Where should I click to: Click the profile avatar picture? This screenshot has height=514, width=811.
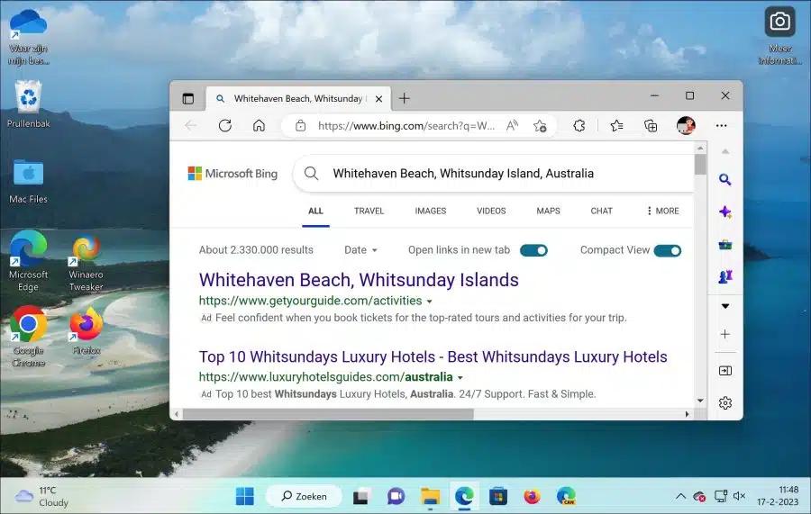686,125
